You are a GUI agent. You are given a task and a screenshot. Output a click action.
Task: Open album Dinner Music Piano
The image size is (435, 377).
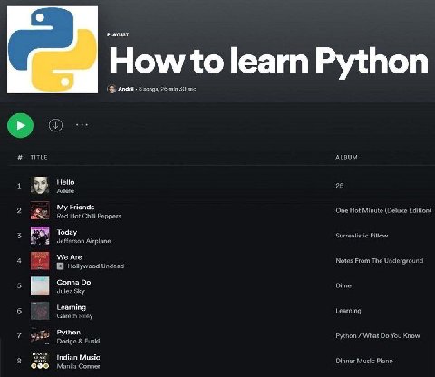tap(364, 361)
